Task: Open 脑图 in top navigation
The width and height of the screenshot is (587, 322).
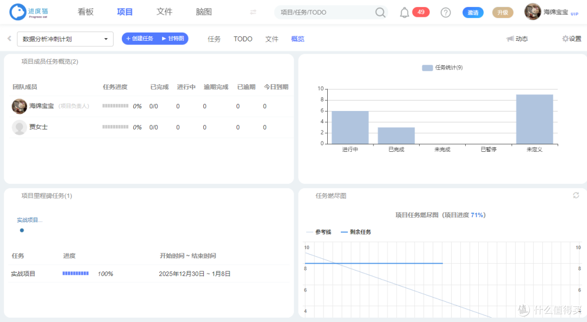Action: click(204, 12)
